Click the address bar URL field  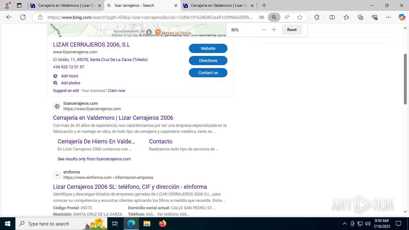coord(150,17)
